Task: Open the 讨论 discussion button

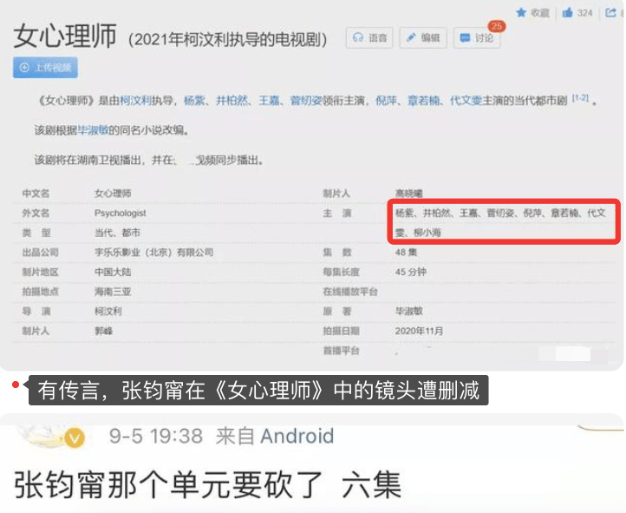Action: coord(476,37)
